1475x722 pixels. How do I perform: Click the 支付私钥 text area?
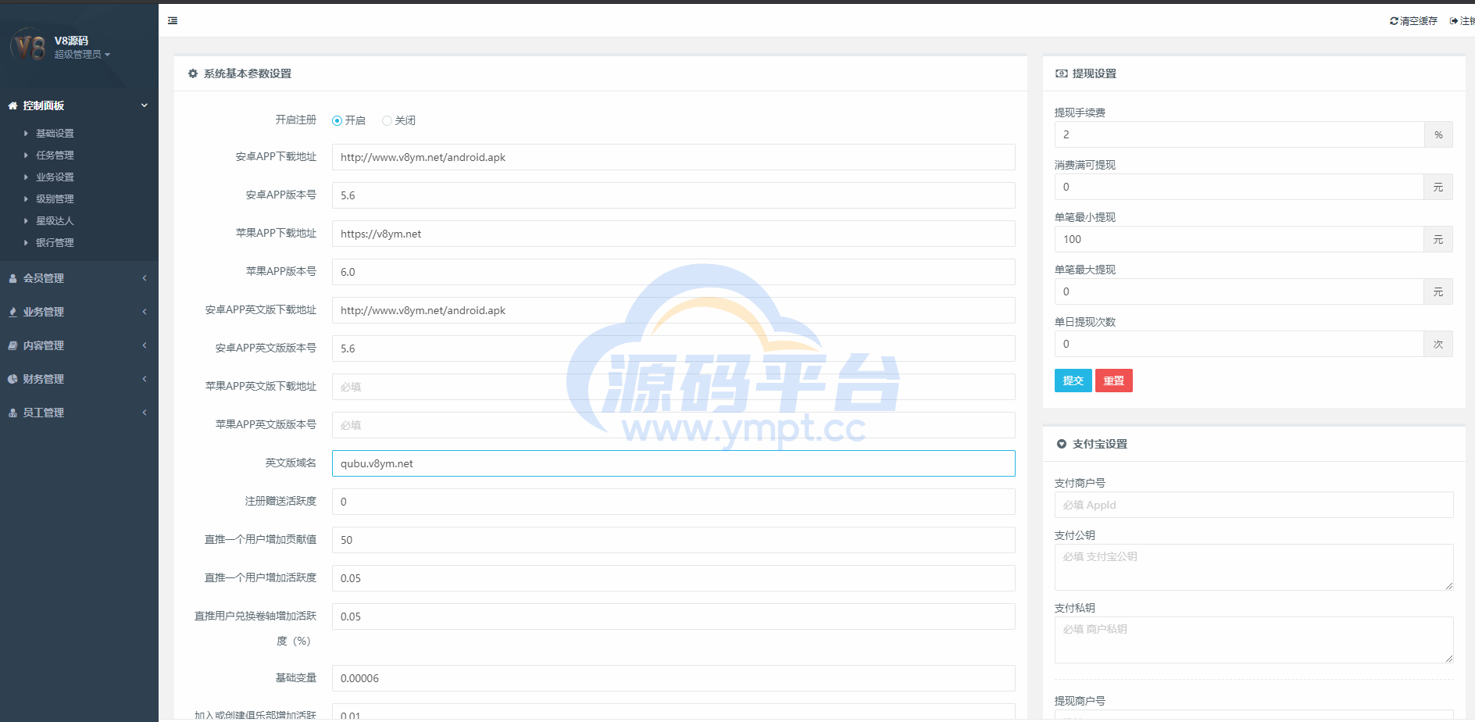point(1254,640)
